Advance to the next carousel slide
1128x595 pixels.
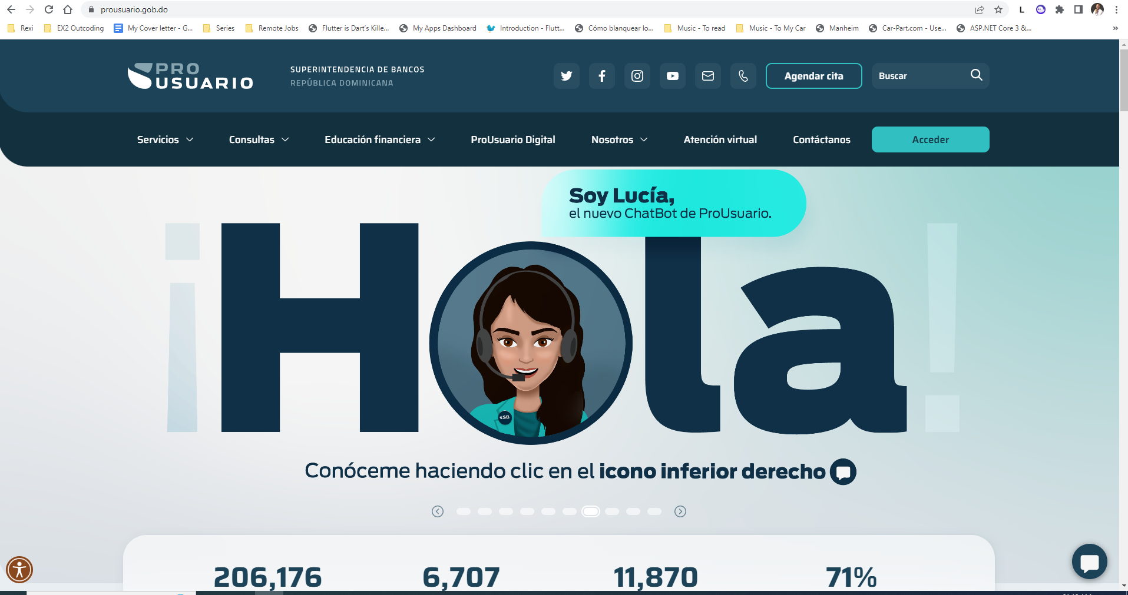pyautogui.click(x=680, y=511)
